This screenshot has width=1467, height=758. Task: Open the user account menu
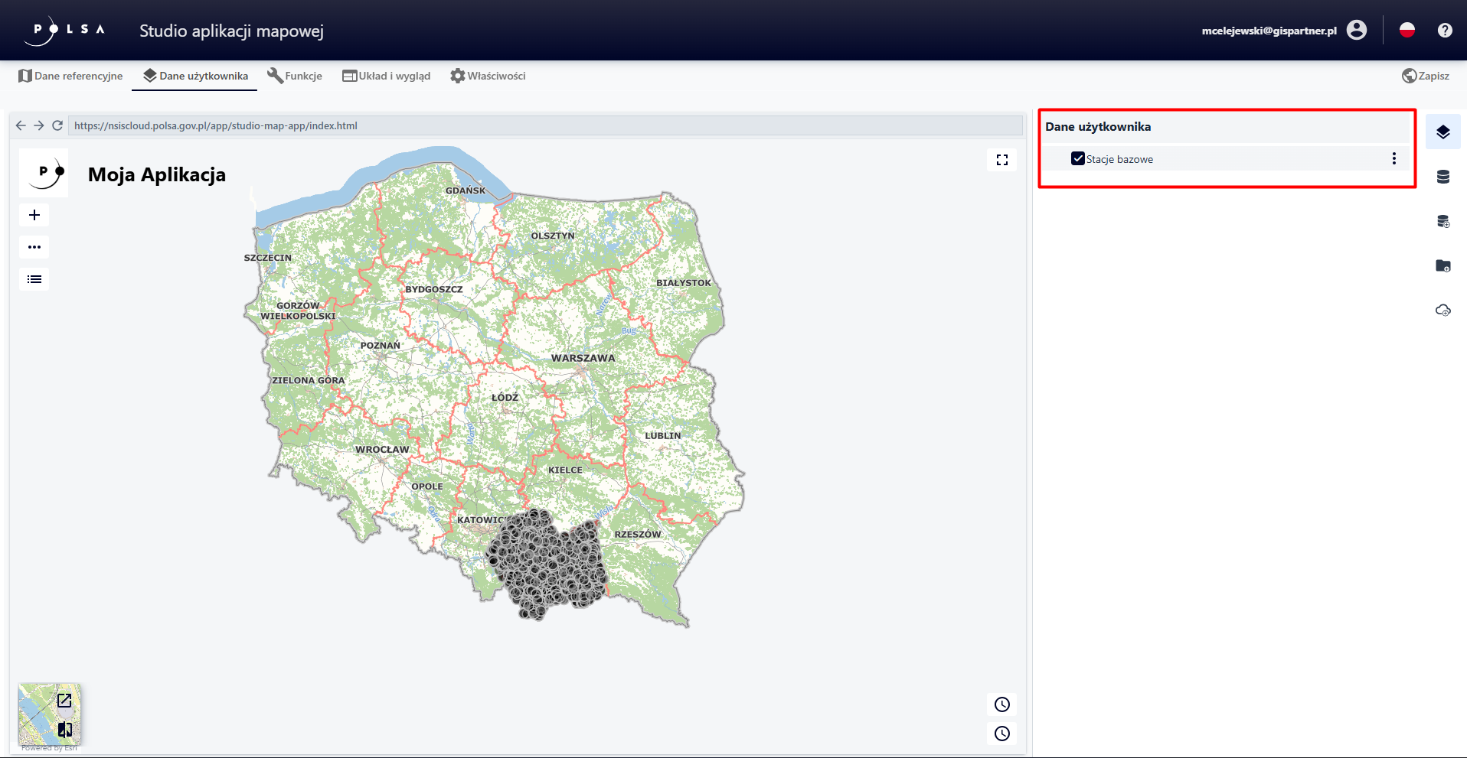[x=1356, y=31]
